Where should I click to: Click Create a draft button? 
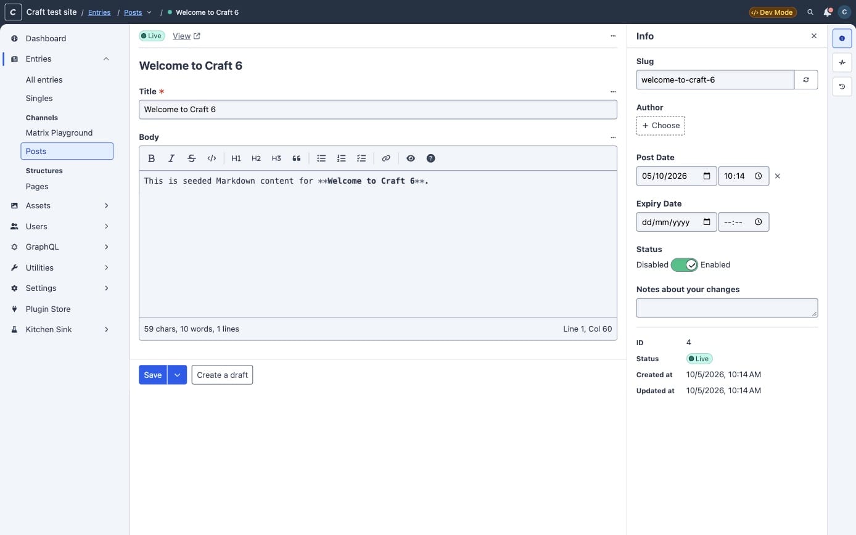[222, 375]
